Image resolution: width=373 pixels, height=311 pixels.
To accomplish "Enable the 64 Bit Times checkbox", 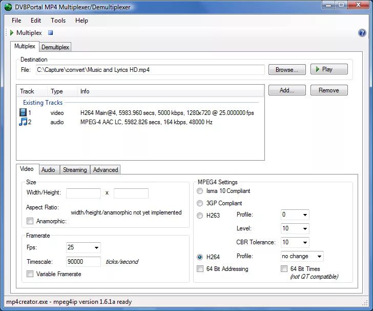I will 284,269.
